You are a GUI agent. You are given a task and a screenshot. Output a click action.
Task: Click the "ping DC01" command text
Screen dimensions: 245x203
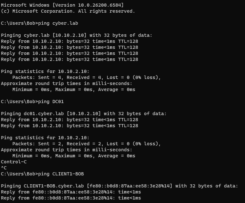point(52,101)
